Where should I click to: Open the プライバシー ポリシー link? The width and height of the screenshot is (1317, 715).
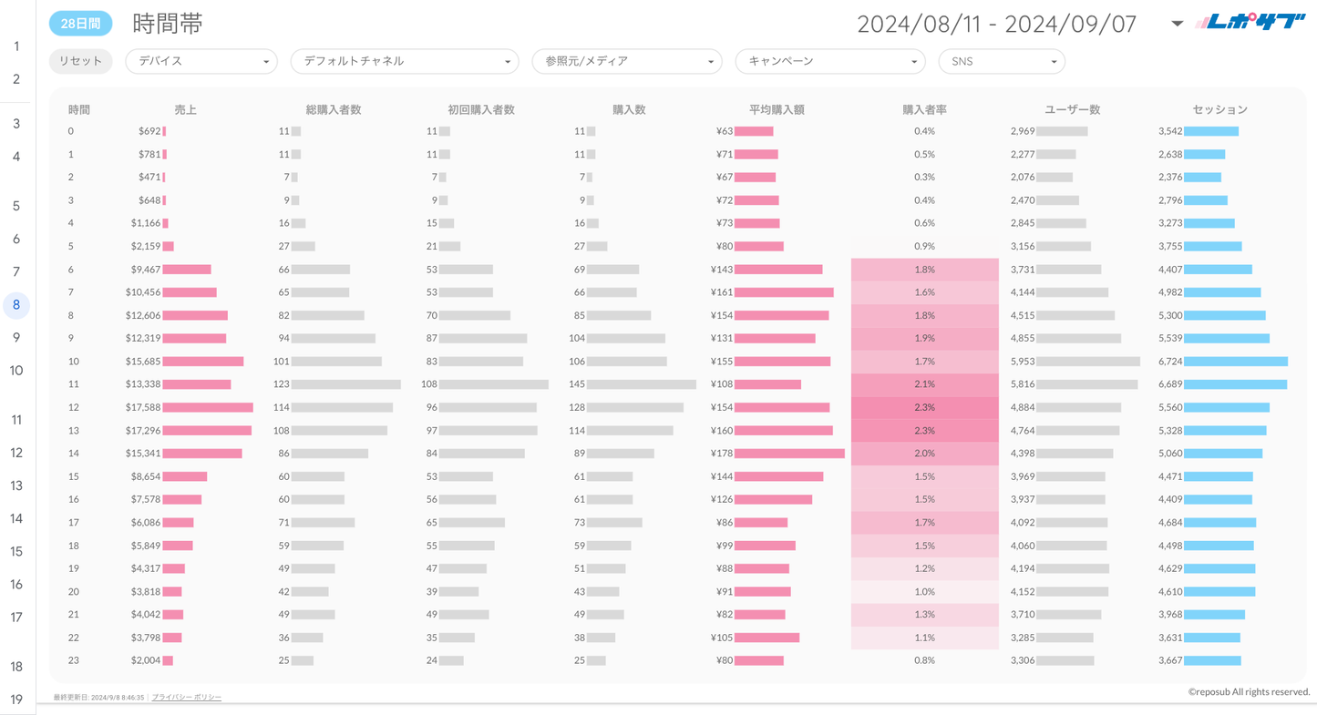(186, 697)
